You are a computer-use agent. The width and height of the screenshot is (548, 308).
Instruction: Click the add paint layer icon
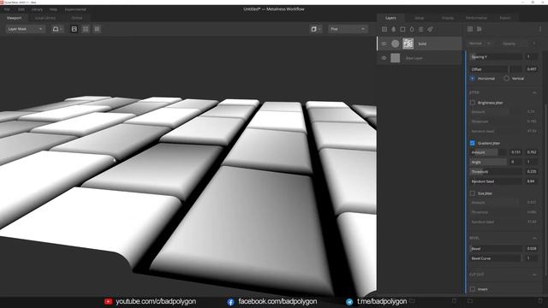(x=394, y=29)
